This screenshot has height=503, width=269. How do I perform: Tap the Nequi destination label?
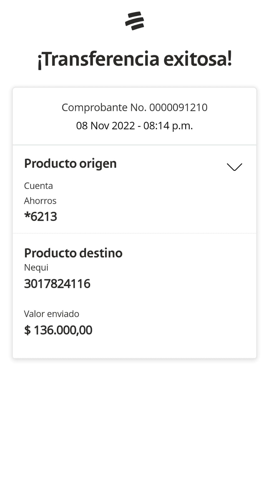(36, 268)
